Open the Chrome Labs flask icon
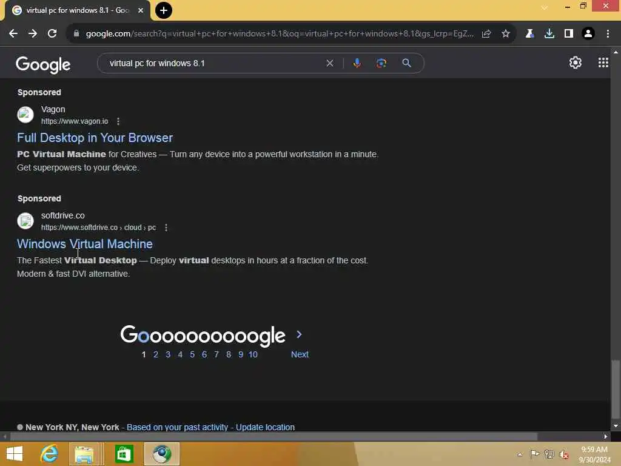The height and width of the screenshot is (466, 621). (x=529, y=34)
